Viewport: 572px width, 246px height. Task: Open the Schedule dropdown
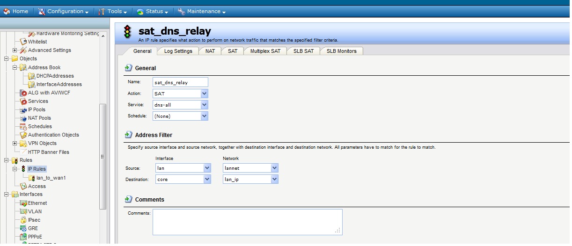click(x=180, y=116)
